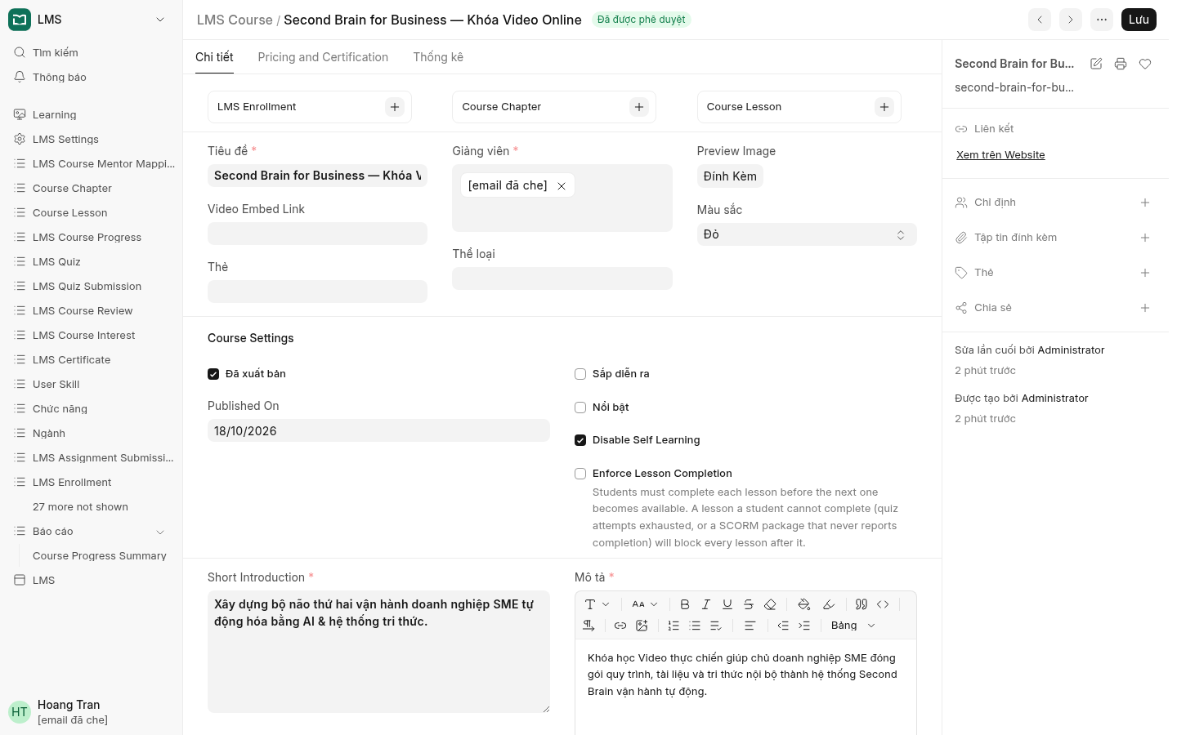The image size is (1177, 735).
Task: Like the document with the heart icon
Action: tap(1145, 64)
